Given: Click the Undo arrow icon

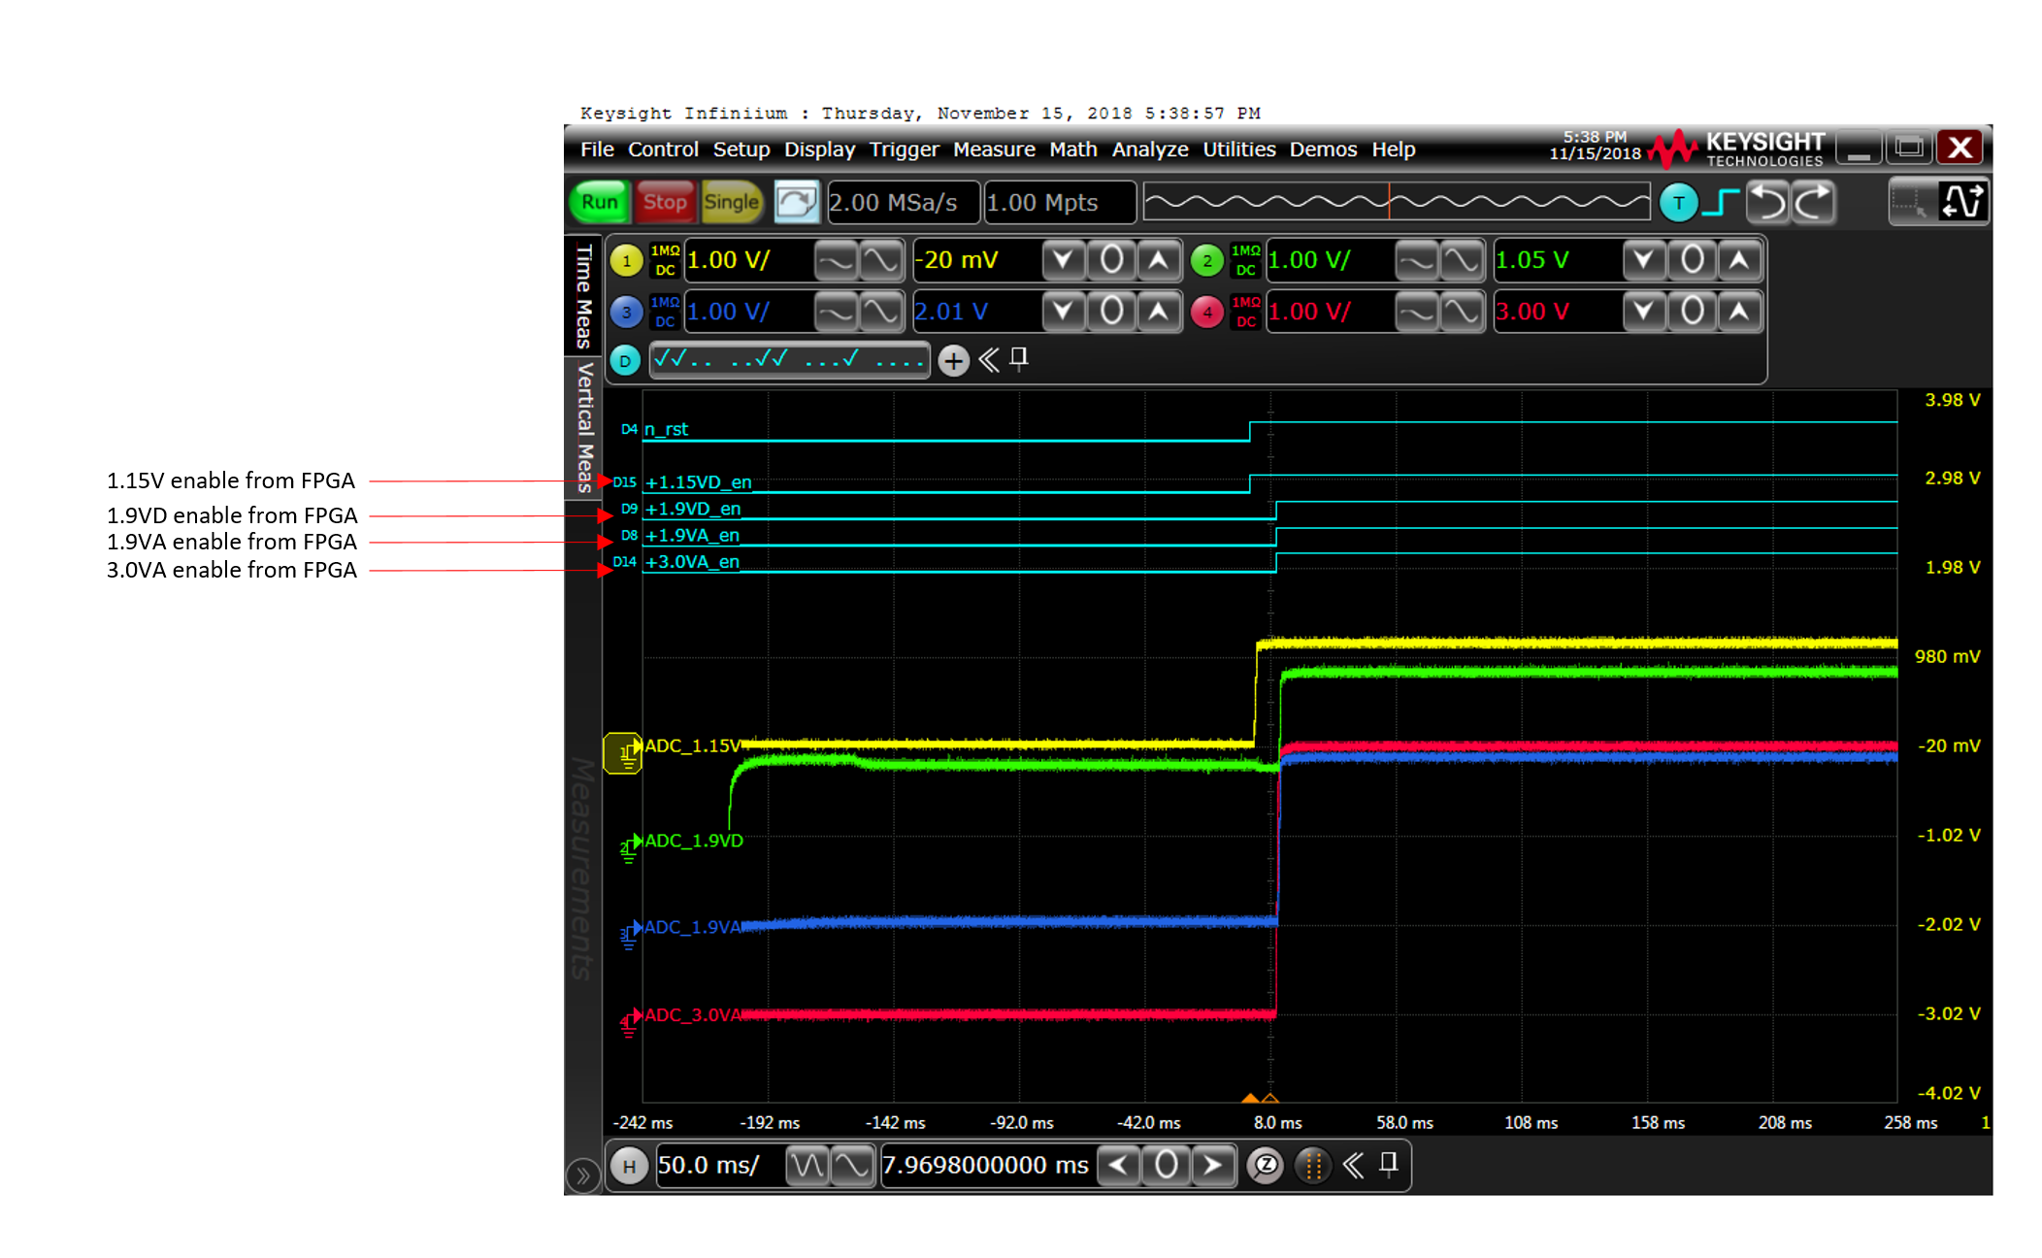Looking at the screenshot, I should pyautogui.click(x=1767, y=203).
